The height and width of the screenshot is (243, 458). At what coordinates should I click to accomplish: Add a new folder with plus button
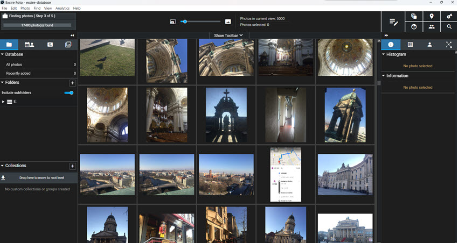pos(72,83)
